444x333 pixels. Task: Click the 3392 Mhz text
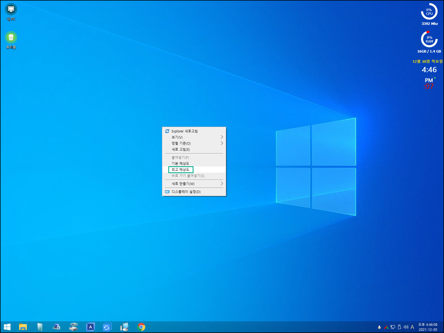pos(430,24)
